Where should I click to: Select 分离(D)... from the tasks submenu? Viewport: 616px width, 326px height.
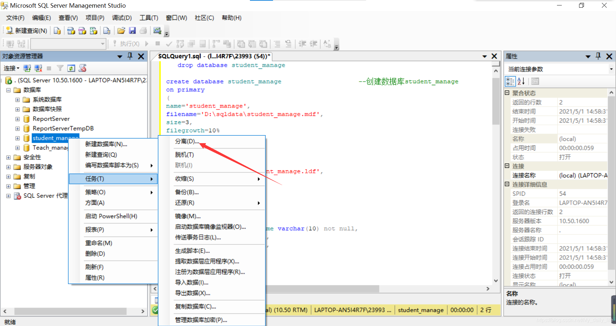(212, 141)
